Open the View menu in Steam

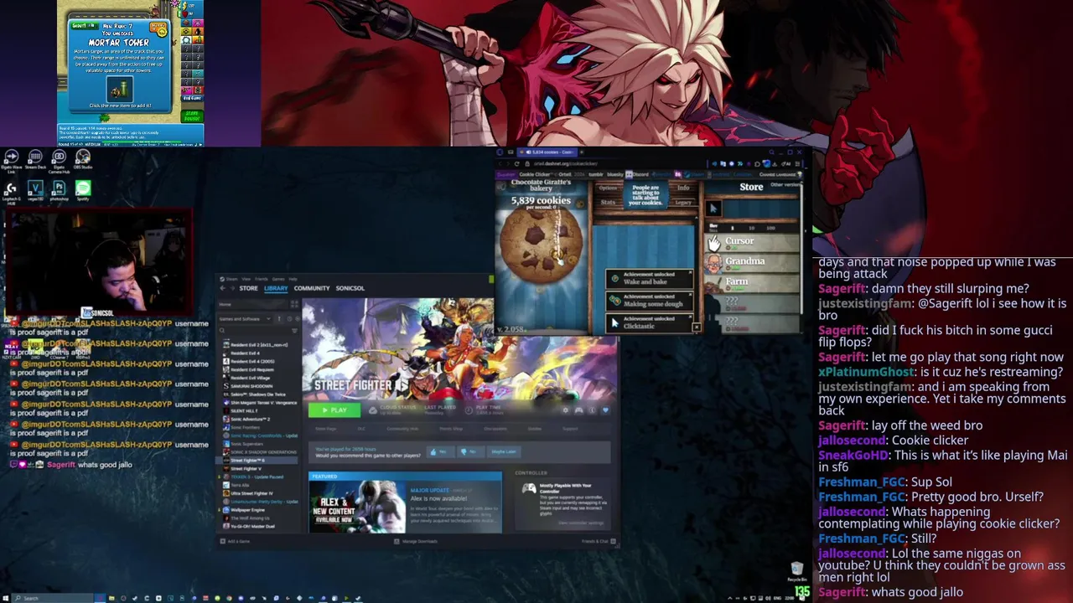pos(246,279)
